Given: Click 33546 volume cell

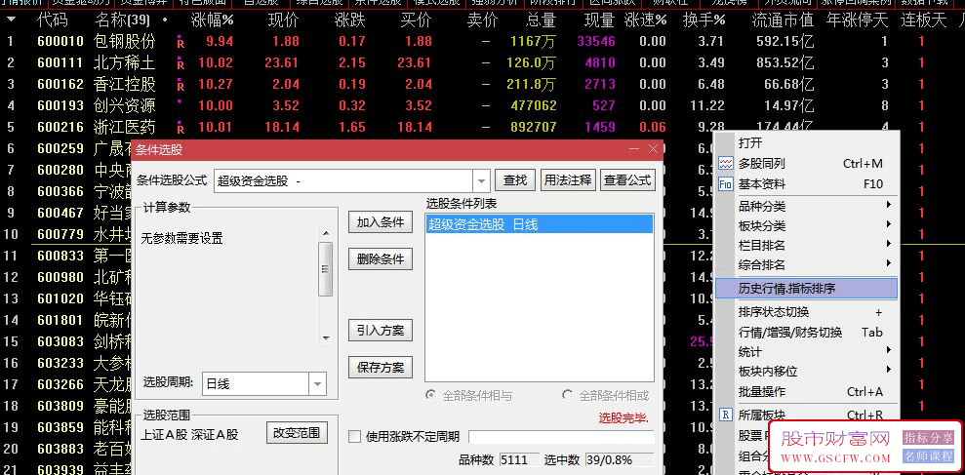Looking at the screenshot, I should click(596, 42).
